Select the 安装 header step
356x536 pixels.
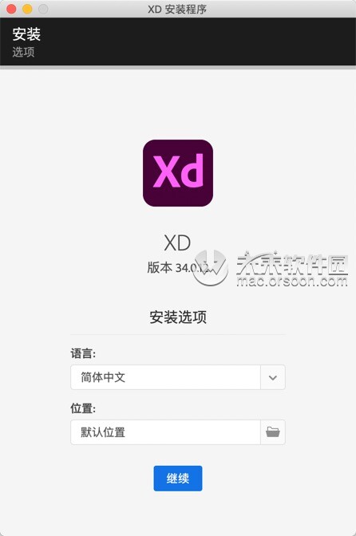click(26, 34)
